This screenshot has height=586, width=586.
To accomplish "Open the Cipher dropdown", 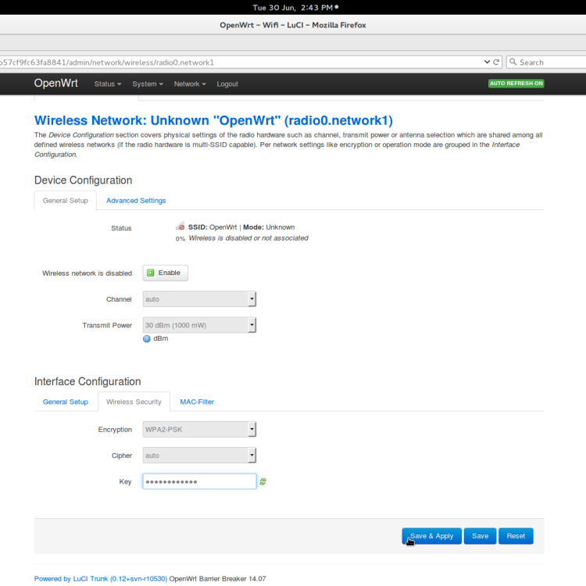I will click(x=199, y=456).
